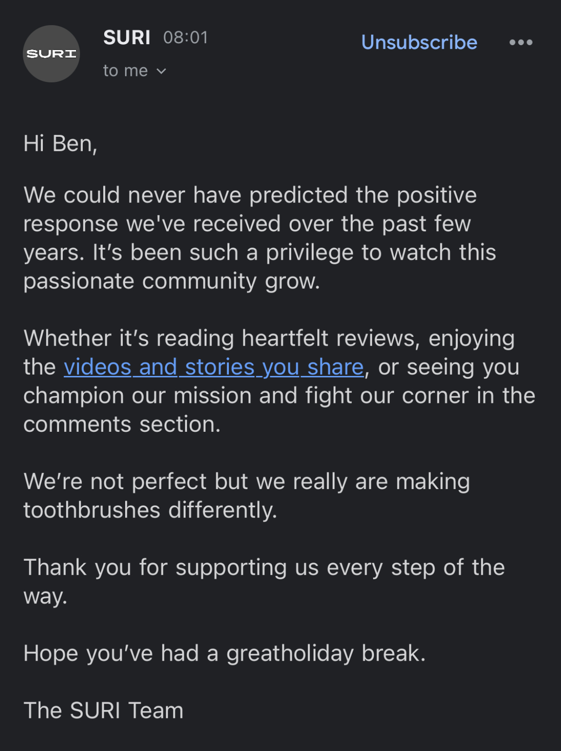Image resolution: width=561 pixels, height=751 pixels.
Task: Click the "Hi Ben," greeting line
Action: click(x=60, y=143)
